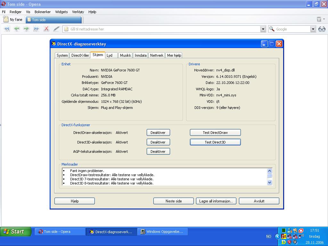
Task: Click the Test Direct3D button
Action: [x=215, y=142]
